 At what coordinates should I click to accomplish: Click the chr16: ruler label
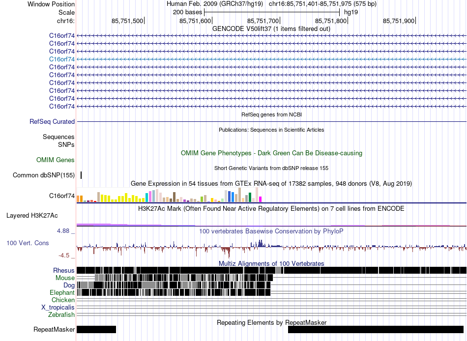click(x=65, y=21)
